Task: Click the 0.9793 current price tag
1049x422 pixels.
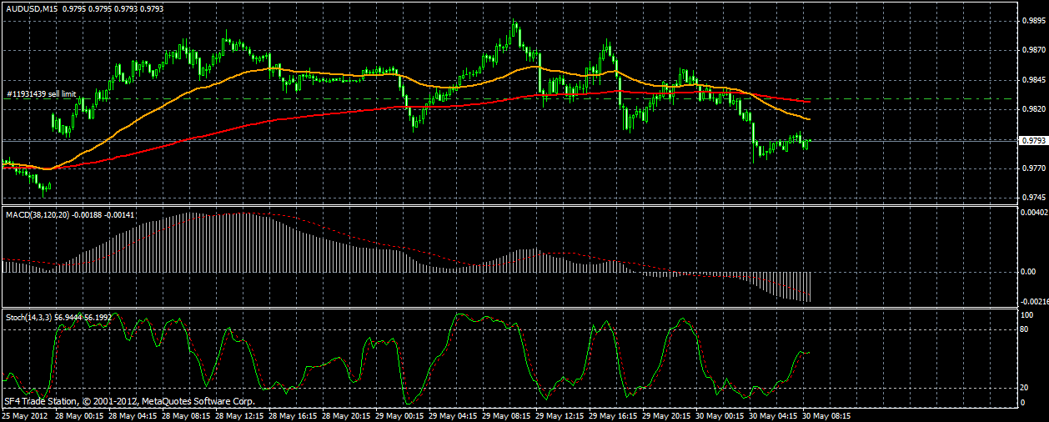Action: click(1034, 141)
